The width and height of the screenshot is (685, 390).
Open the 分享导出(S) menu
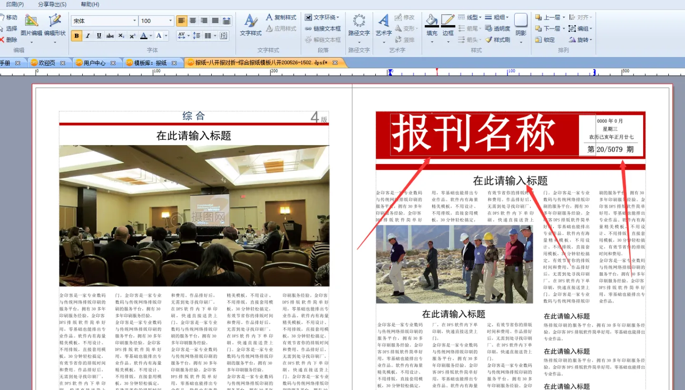pos(52,4)
